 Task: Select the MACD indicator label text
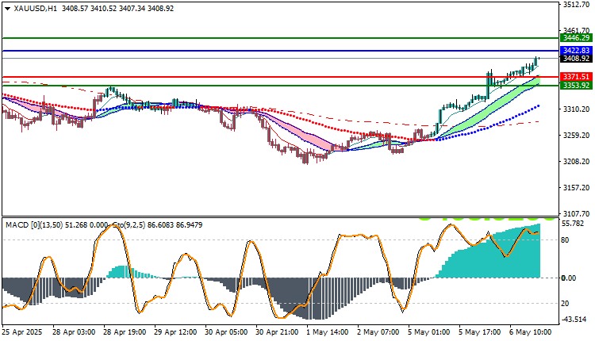coord(56,225)
